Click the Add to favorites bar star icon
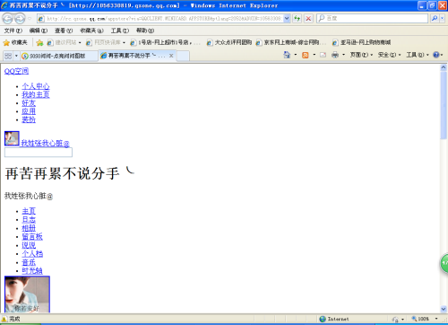Viewport: 448px width, 325px height. [39, 42]
